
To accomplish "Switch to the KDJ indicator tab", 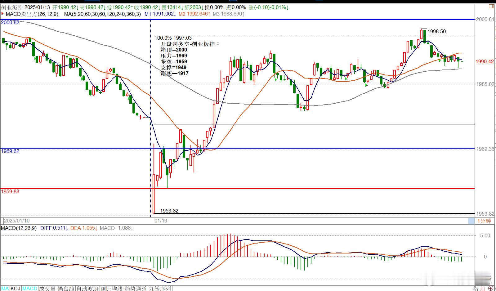I will (16, 289).
